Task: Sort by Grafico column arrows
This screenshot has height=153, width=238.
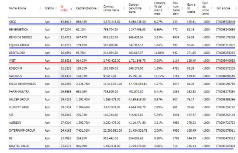Action: [x=56, y=8]
